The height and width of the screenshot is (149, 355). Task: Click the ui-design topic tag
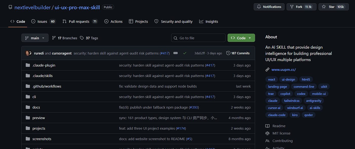point(288,80)
